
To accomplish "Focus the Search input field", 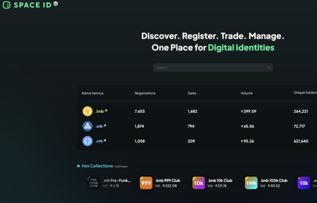I will point(213,68).
